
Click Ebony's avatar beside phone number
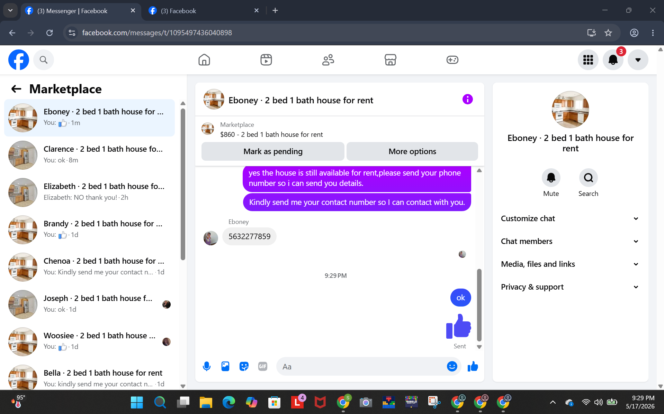click(210, 238)
